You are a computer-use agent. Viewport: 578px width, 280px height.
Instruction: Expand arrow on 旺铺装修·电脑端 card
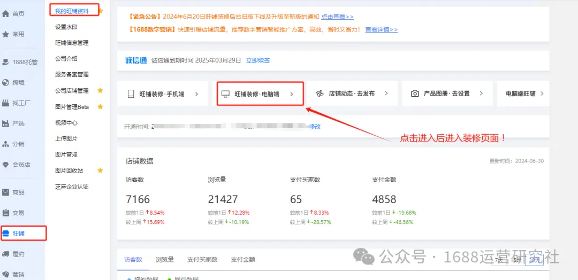click(291, 94)
